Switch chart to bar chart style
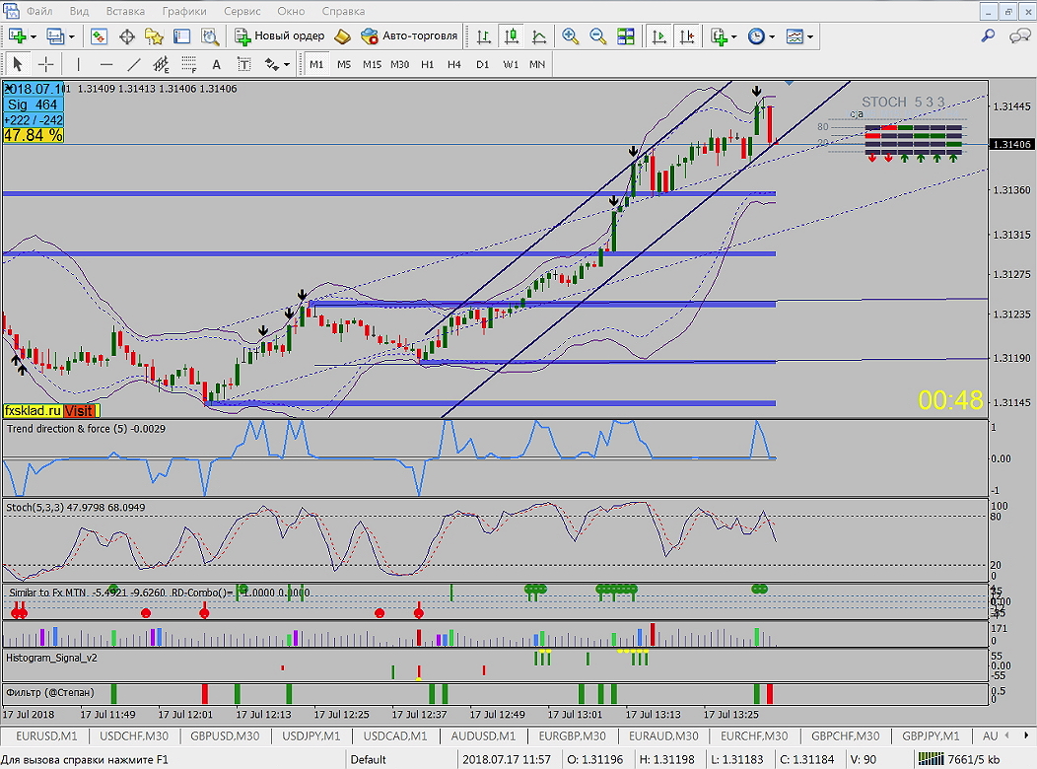 (x=483, y=36)
